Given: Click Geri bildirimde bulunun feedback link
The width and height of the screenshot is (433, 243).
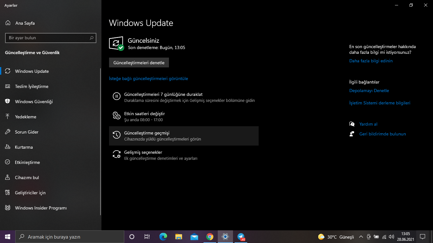Looking at the screenshot, I should tap(383, 134).
